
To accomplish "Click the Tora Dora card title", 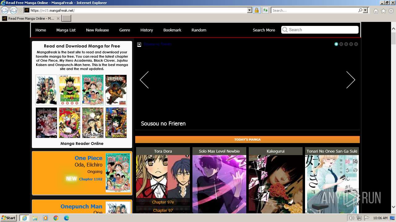I will [163, 151].
